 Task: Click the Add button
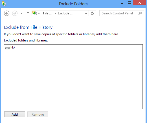[15, 115]
